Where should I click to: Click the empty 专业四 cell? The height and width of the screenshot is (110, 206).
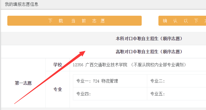110,94
